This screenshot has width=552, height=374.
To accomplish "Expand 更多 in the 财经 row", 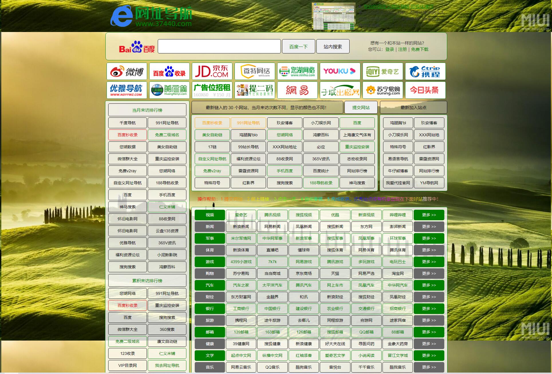I will click(429, 297).
